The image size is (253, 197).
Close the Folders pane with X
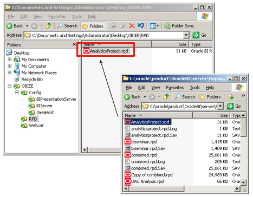click(74, 44)
